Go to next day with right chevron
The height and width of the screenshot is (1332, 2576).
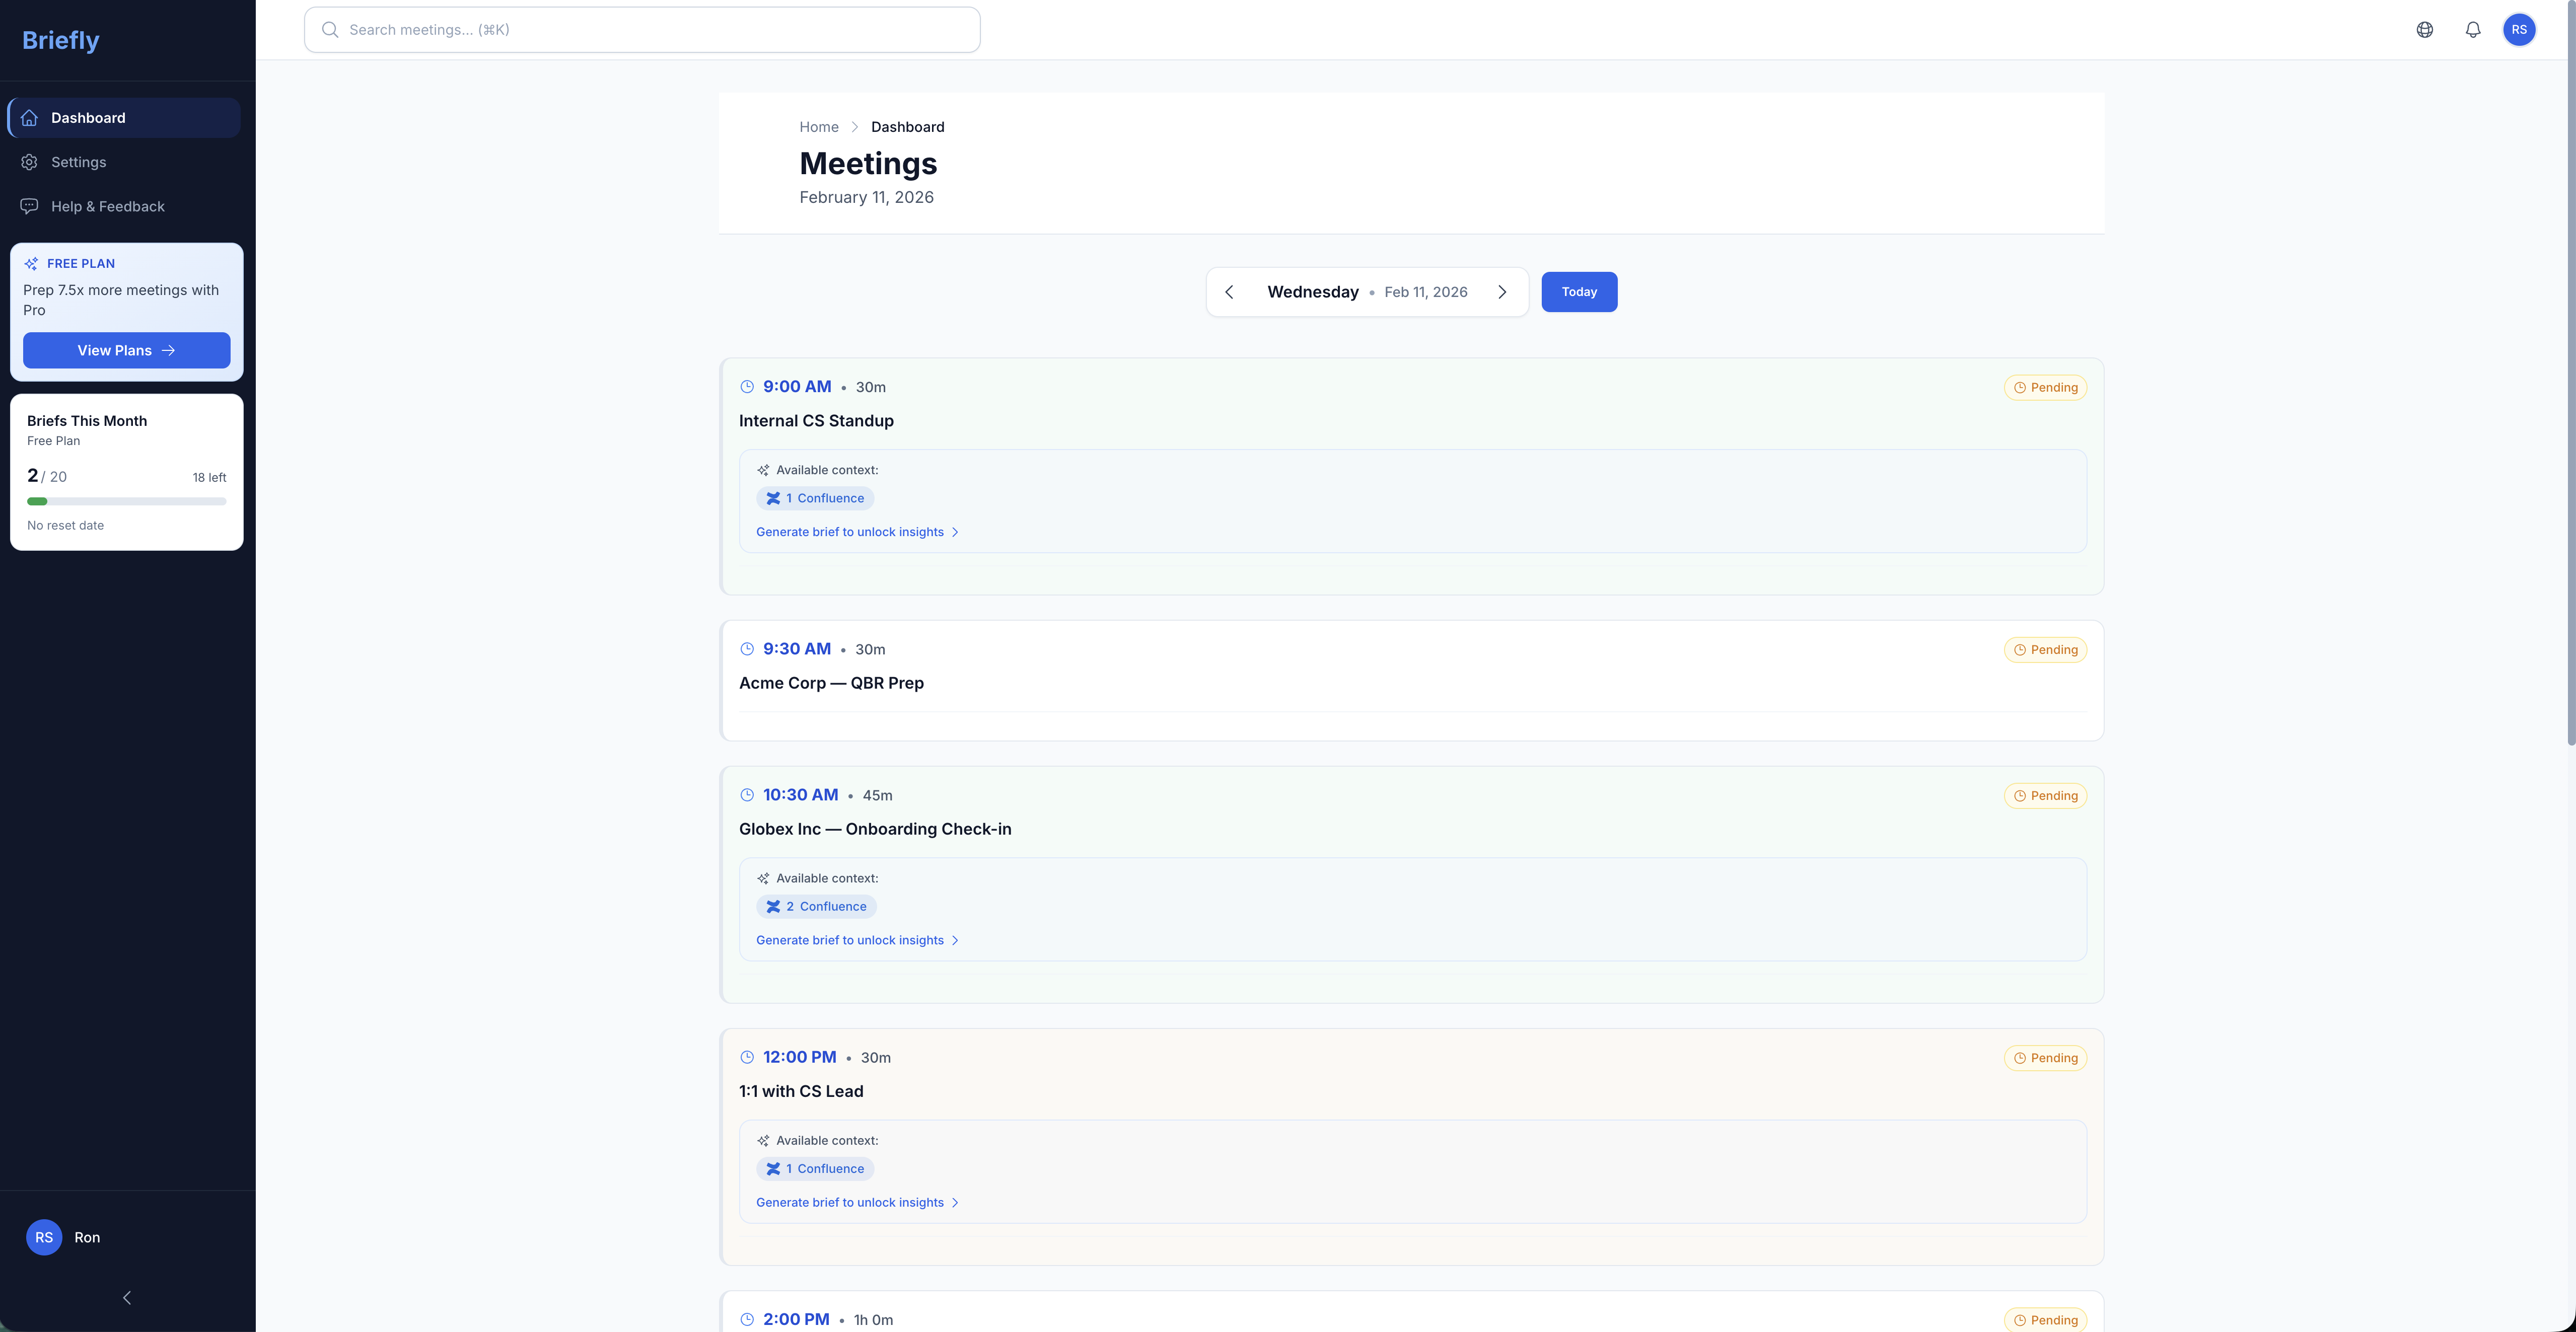pyautogui.click(x=1503, y=291)
